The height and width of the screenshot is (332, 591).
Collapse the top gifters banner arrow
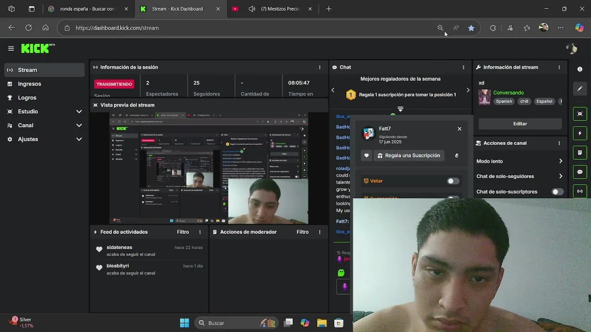point(400,109)
